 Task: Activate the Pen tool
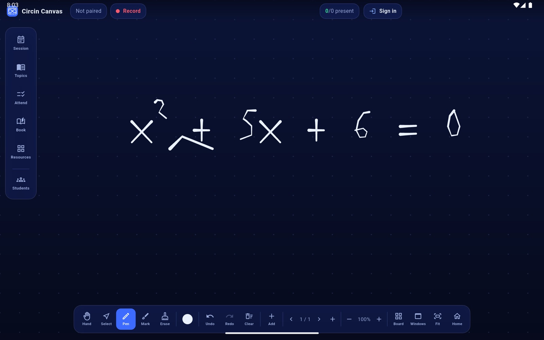click(126, 319)
